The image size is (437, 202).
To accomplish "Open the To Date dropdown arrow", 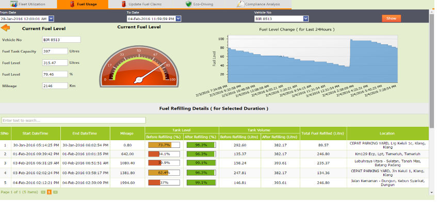I will (179, 19).
